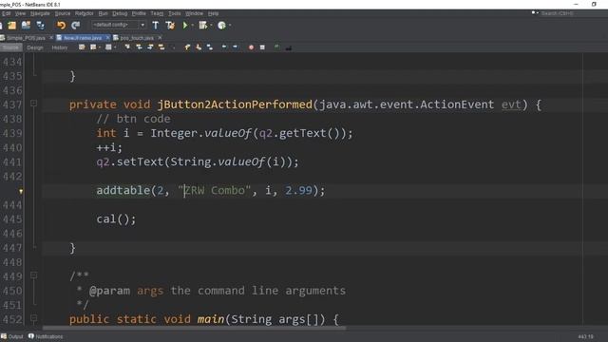
Task: Collapse the Javadoc comment fold at line 449
Action: pos(34,275)
